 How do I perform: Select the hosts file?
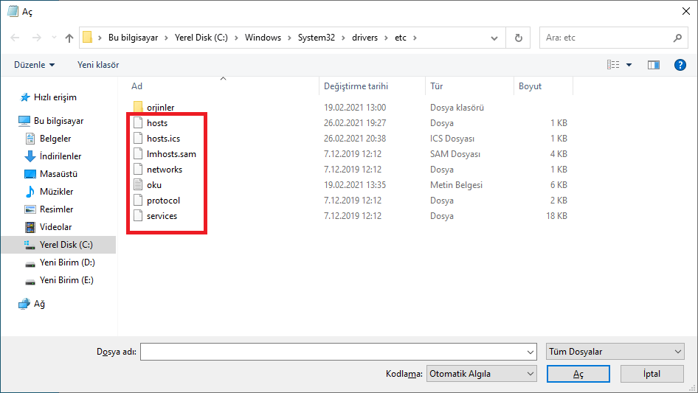coord(157,123)
